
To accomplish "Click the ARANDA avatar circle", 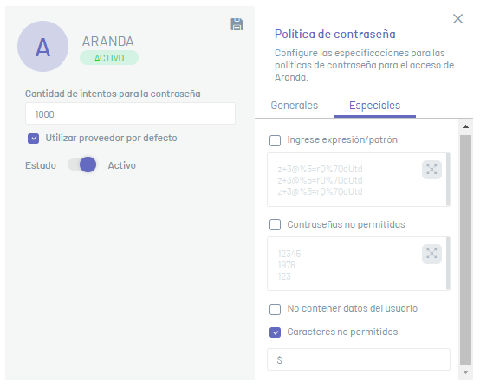I will [42, 47].
